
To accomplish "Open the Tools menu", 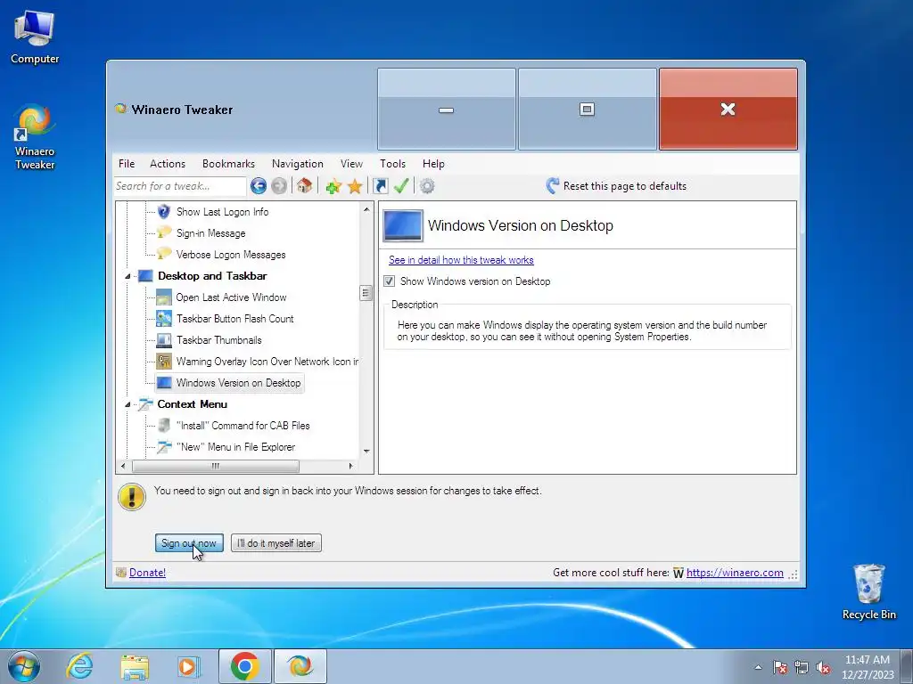I will (393, 164).
